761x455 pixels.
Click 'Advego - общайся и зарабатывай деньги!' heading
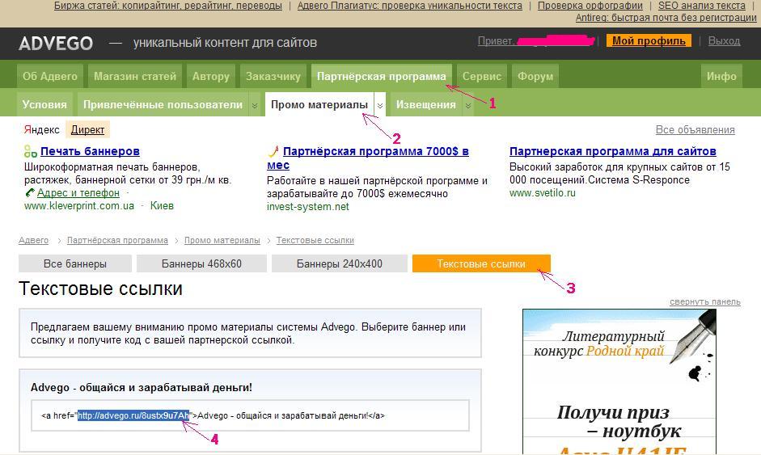point(142,388)
